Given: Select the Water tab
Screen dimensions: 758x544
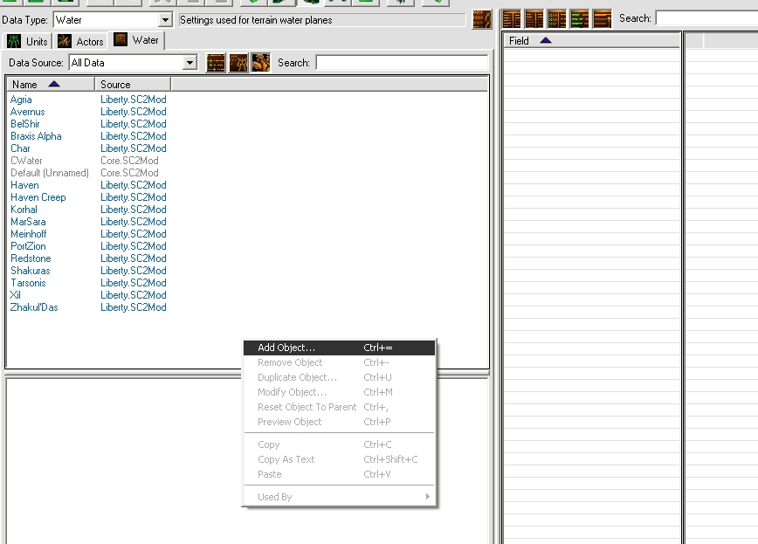Looking at the screenshot, I should [x=137, y=40].
